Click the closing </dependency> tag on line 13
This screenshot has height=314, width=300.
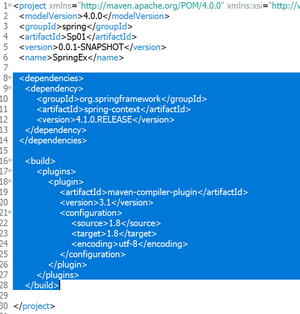click(56, 130)
